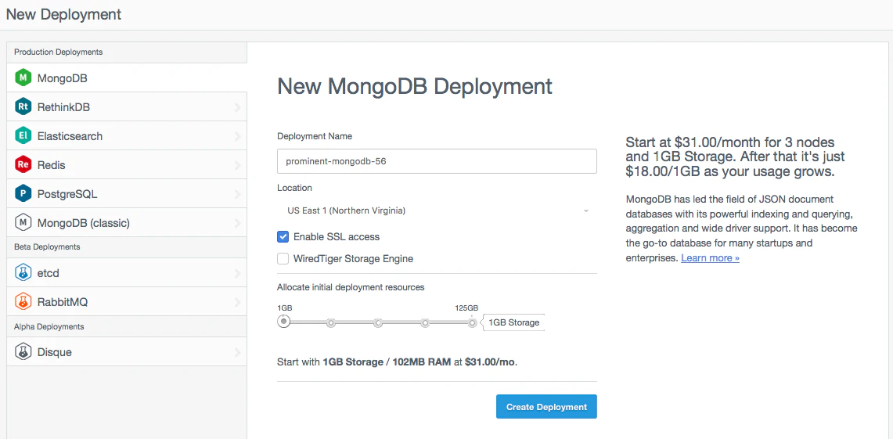This screenshot has height=439, width=893.
Task: Set slider to the fourth stop
Action: [x=425, y=323]
